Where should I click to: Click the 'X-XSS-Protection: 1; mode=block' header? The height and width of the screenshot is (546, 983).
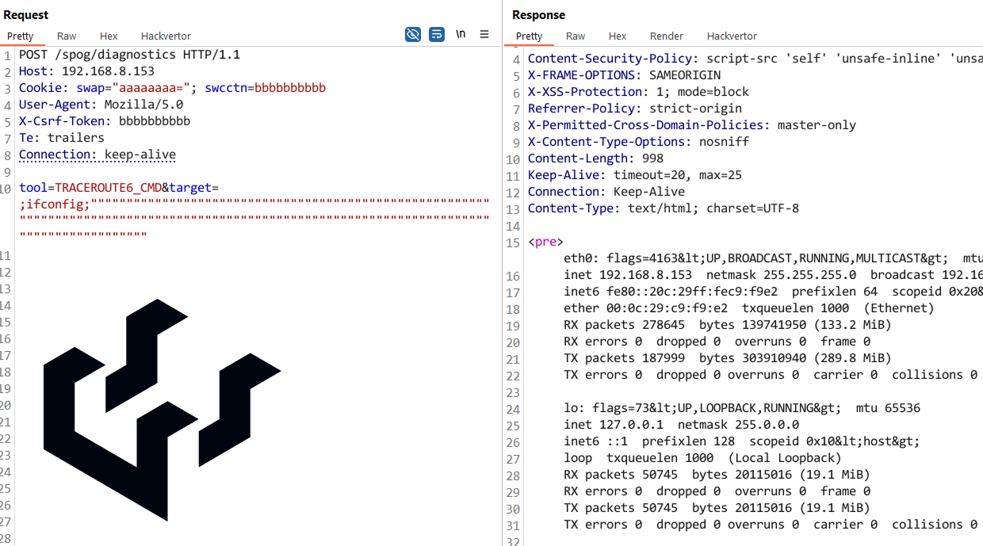[638, 92]
